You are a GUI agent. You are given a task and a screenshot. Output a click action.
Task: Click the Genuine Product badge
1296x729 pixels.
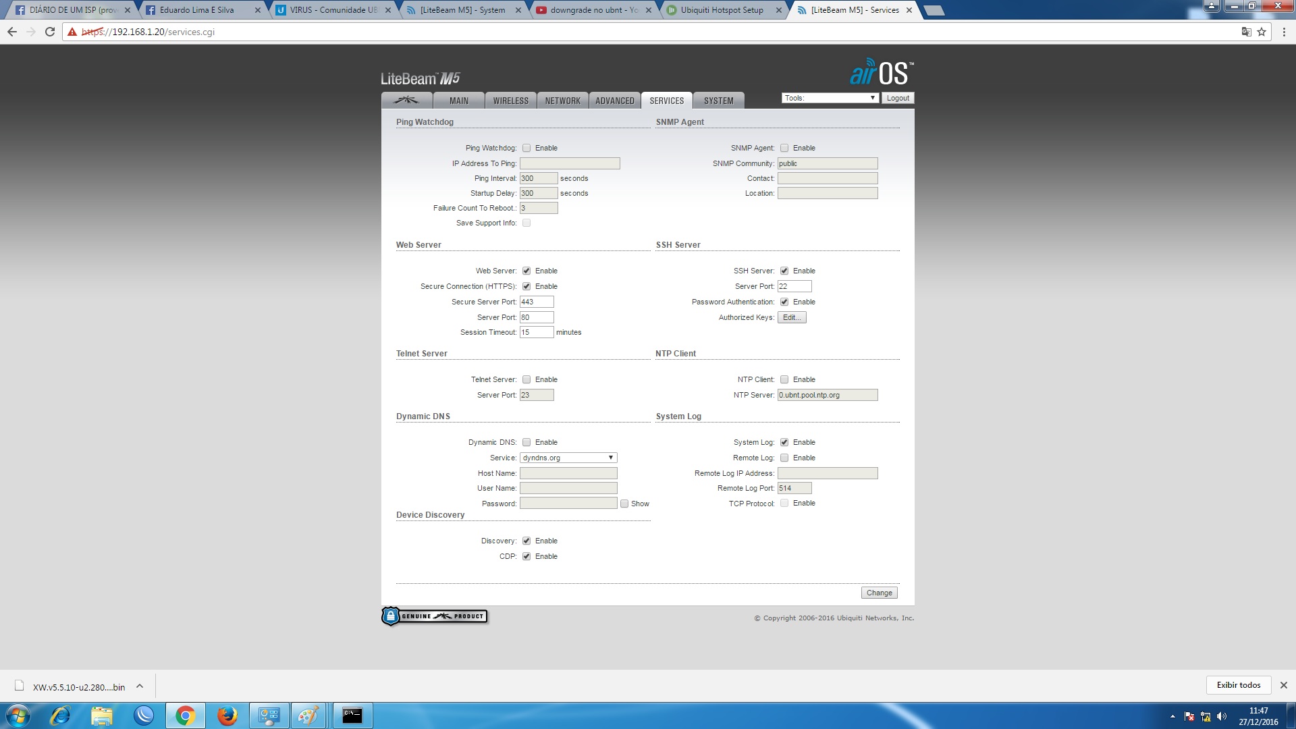pyautogui.click(x=435, y=616)
